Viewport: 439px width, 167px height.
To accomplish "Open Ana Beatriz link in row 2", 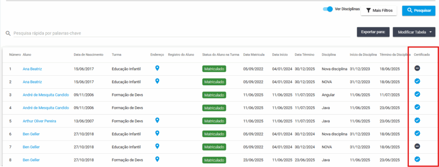I will pos(32,82).
